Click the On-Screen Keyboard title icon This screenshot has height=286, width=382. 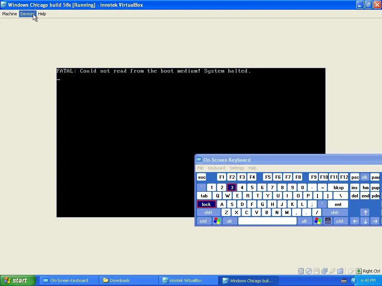[x=199, y=159]
